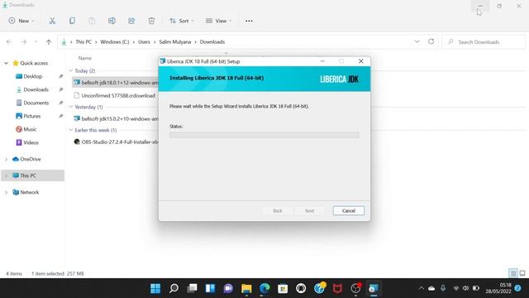This screenshot has width=529, height=298.
Task: Switch to large thumbnails view icon
Action: (522, 273)
